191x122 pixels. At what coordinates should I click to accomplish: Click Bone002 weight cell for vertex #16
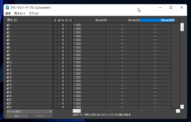point(122,85)
